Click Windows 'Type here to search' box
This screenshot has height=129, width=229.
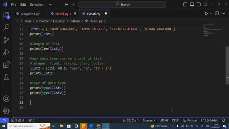pyautogui.click(x=29, y=126)
